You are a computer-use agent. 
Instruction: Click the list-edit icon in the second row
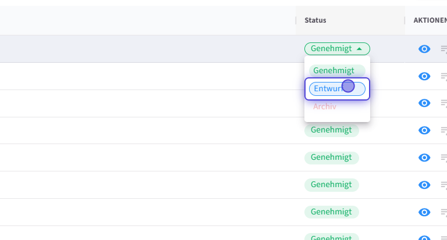[444, 76]
